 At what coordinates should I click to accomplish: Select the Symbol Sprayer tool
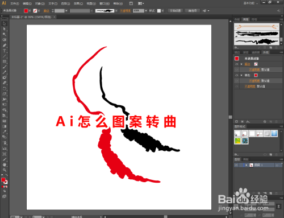[5, 143]
